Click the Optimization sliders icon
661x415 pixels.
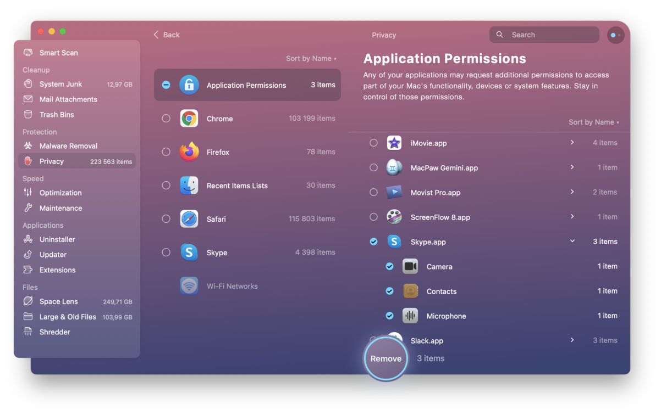click(x=28, y=193)
